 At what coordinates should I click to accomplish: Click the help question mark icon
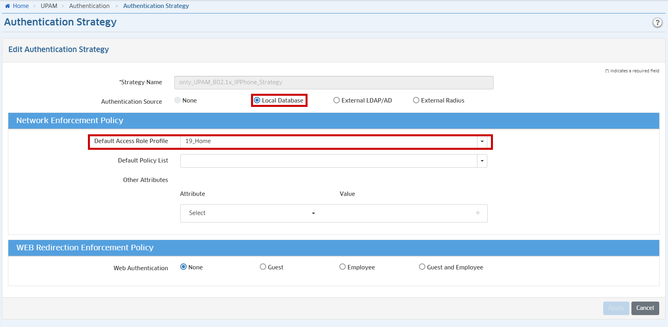[x=657, y=23]
